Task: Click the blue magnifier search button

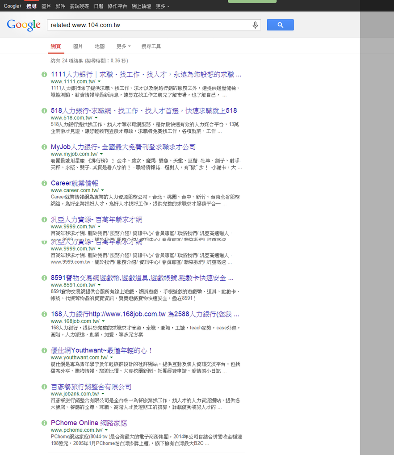Action: point(280,25)
